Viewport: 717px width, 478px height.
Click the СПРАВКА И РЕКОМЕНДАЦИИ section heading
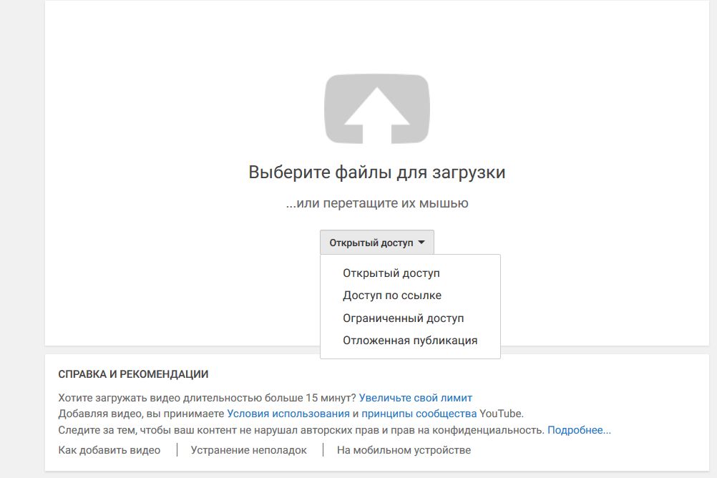[133, 374]
